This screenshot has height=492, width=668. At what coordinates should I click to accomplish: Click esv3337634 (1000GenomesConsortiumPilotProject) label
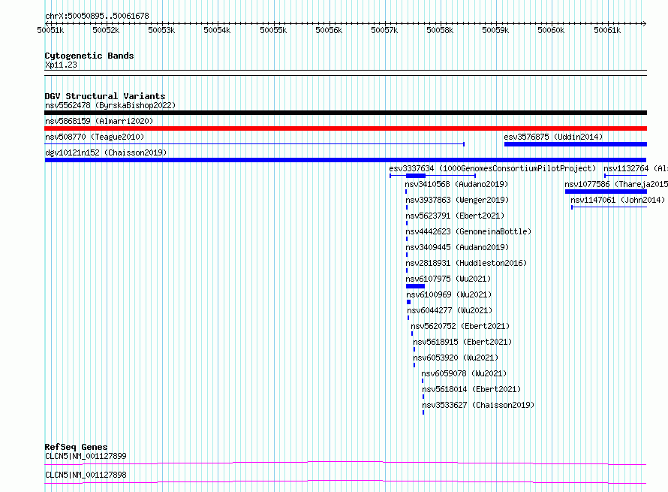[x=492, y=168]
